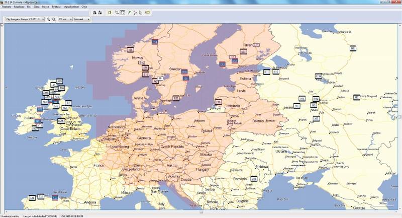
Task: Click the Switzerland country label
Action: 131,170
